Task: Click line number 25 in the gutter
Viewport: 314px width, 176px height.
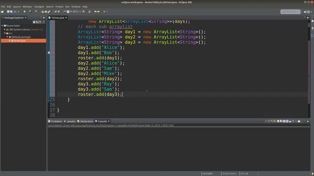Action: pos(52,100)
